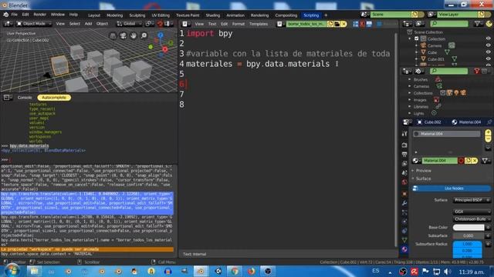Hide Cube.001 using its eye icon

(488, 58)
